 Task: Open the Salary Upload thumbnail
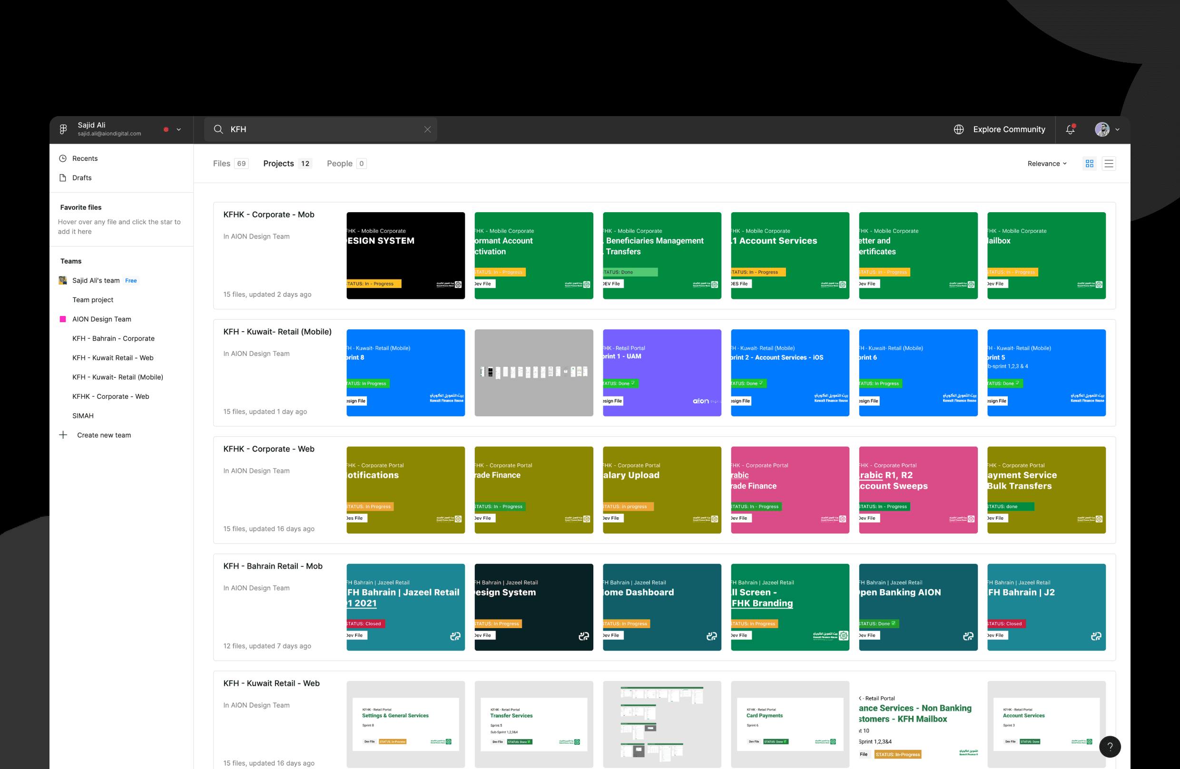point(662,490)
